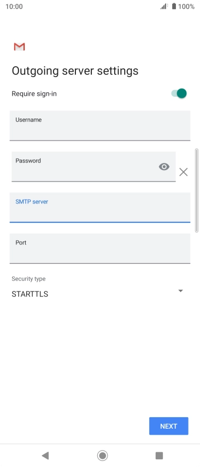Image resolution: width=200 pixels, height=467 pixels.
Task: Tap the Outgoing server settings heading
Action: [x=75, y=71]
